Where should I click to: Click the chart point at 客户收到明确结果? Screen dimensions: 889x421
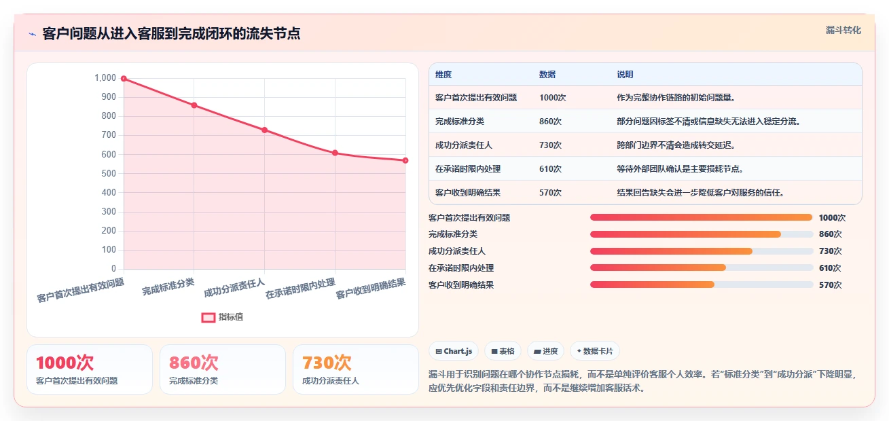coord(405,160)
